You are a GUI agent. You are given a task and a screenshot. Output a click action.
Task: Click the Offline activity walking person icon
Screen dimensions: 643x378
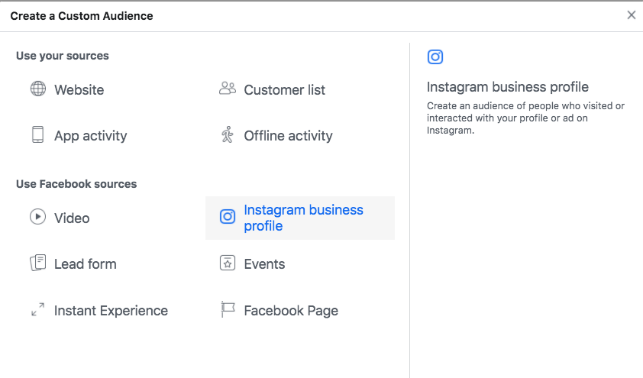(228, 134)
